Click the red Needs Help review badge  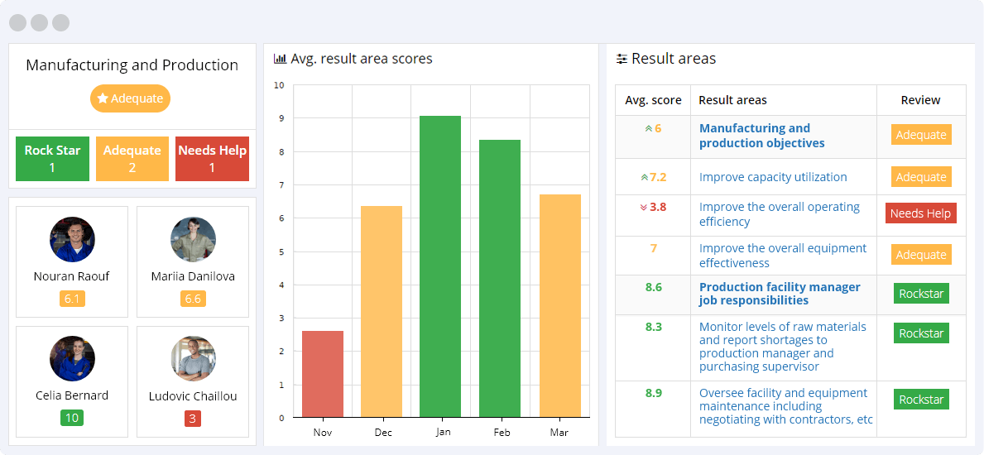(x=920, y=213)
